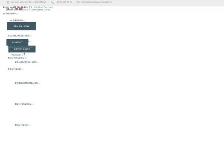The image size is (224, 149).
Task: Open BOUTIQUE item just above PROBLÉMATIQUES
Action: click(x=15, y=69)
